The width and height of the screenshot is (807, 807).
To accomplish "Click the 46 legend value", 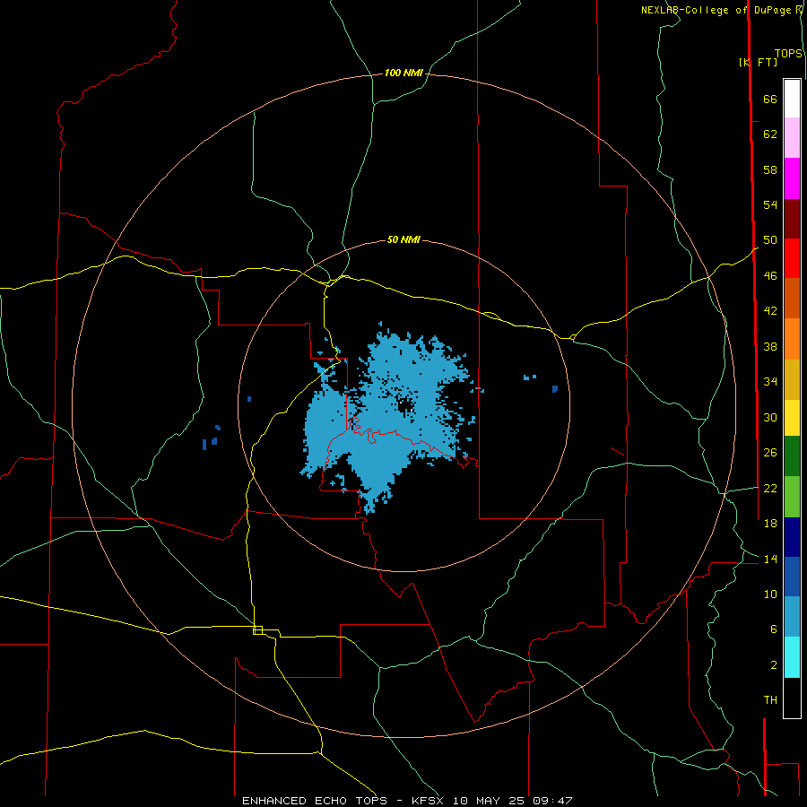I will coord(770,276).
